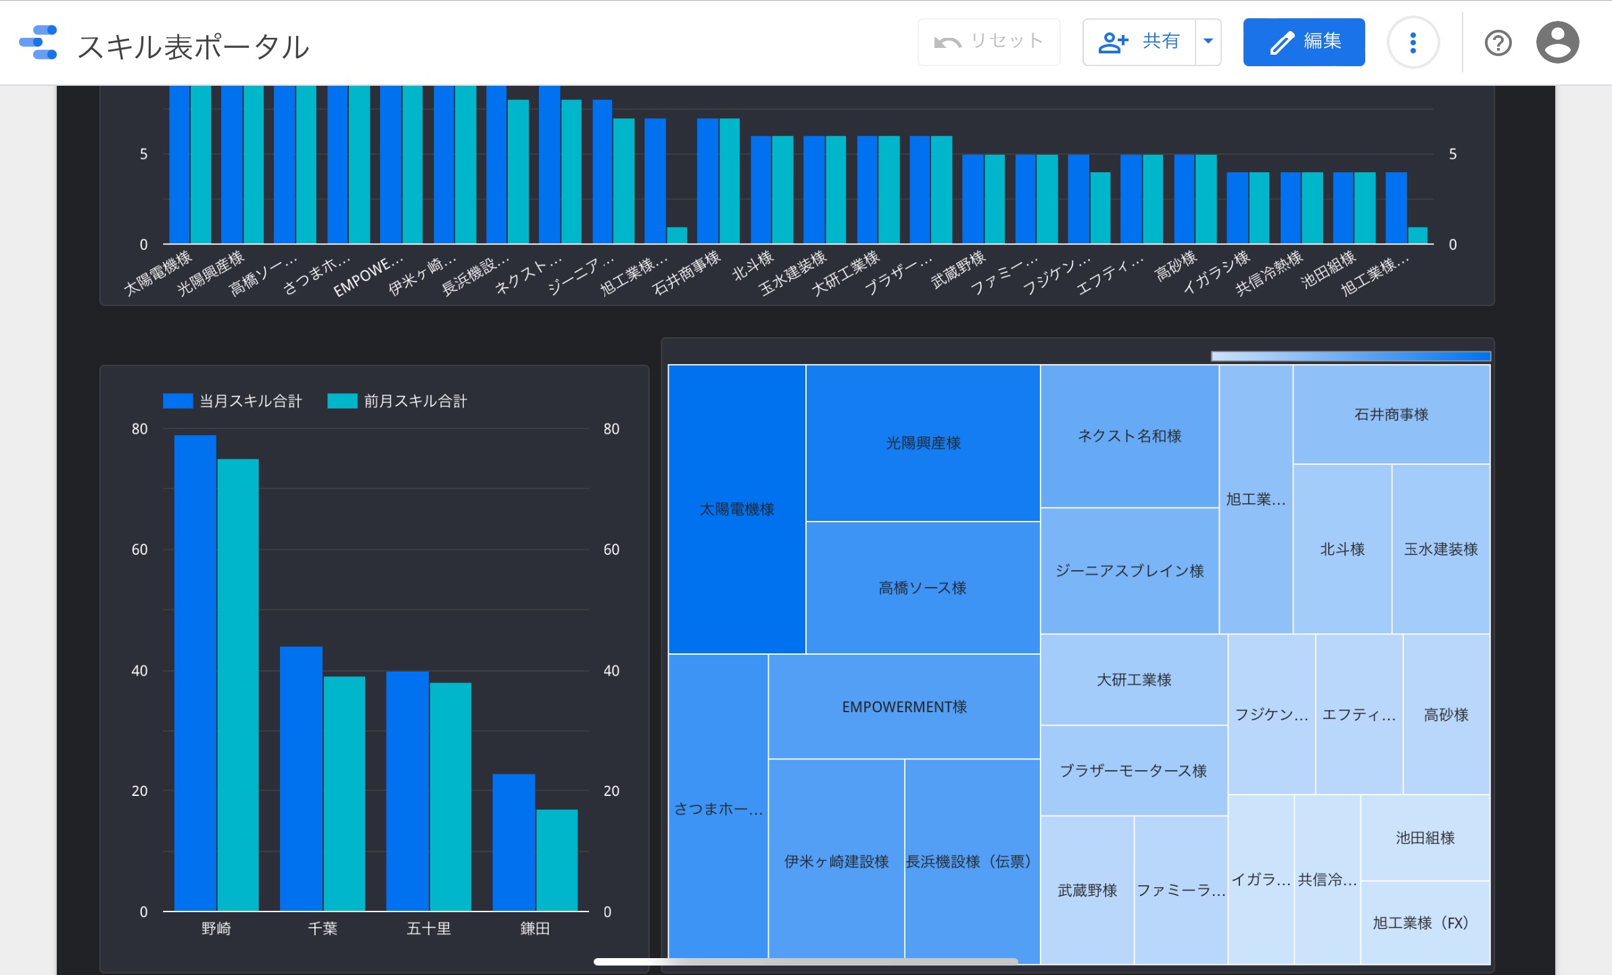This screenshot has height=975, width=1612.
Task: Click the blue 当月 bar for 野崎
Action: 195,673
